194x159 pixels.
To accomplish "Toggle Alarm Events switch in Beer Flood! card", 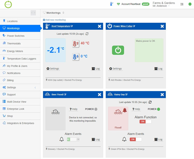I will click(73, 139).
